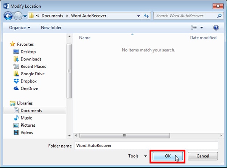Open the Music library
This screenshot has width=227, height=168.
pos(26,118)
